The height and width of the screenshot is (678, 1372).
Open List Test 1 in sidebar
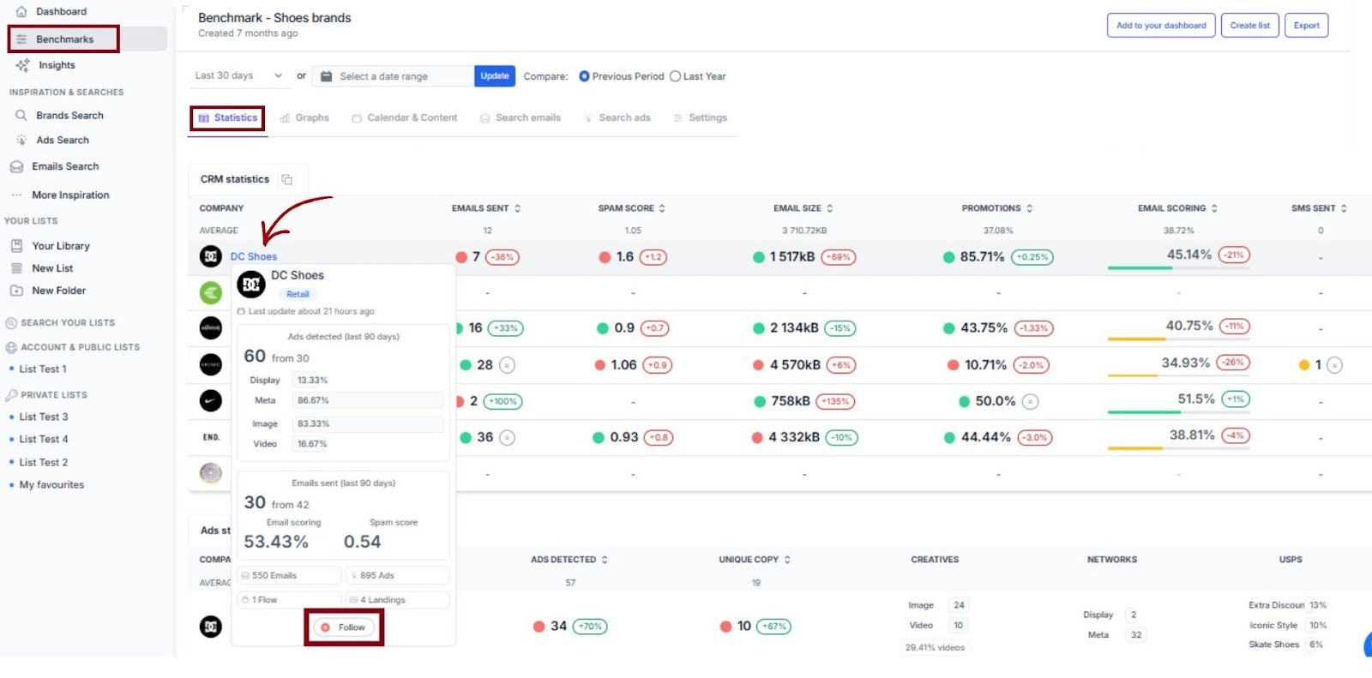[x=43, y=369]
